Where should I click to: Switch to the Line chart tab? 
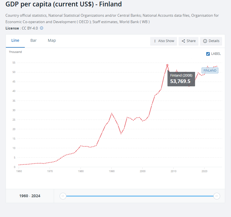point(15,40)
